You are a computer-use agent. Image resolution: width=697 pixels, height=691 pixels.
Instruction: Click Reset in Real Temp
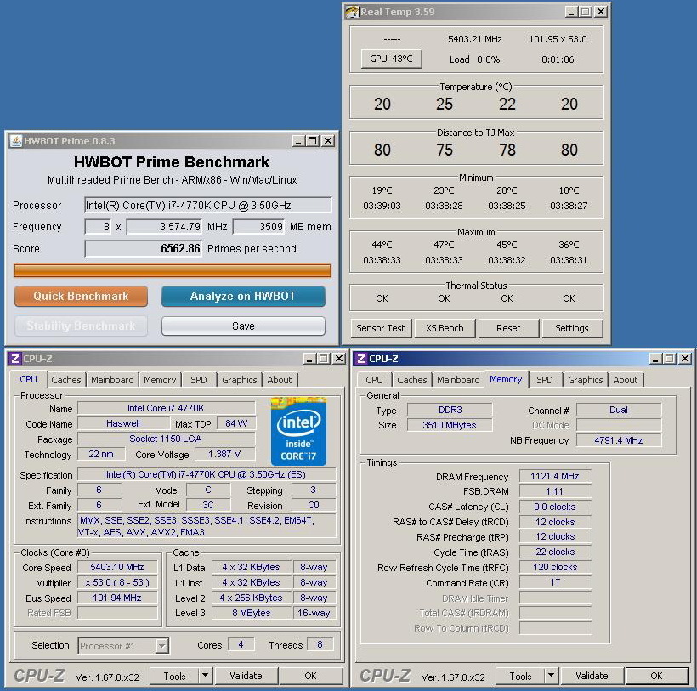tap(508, 328)
